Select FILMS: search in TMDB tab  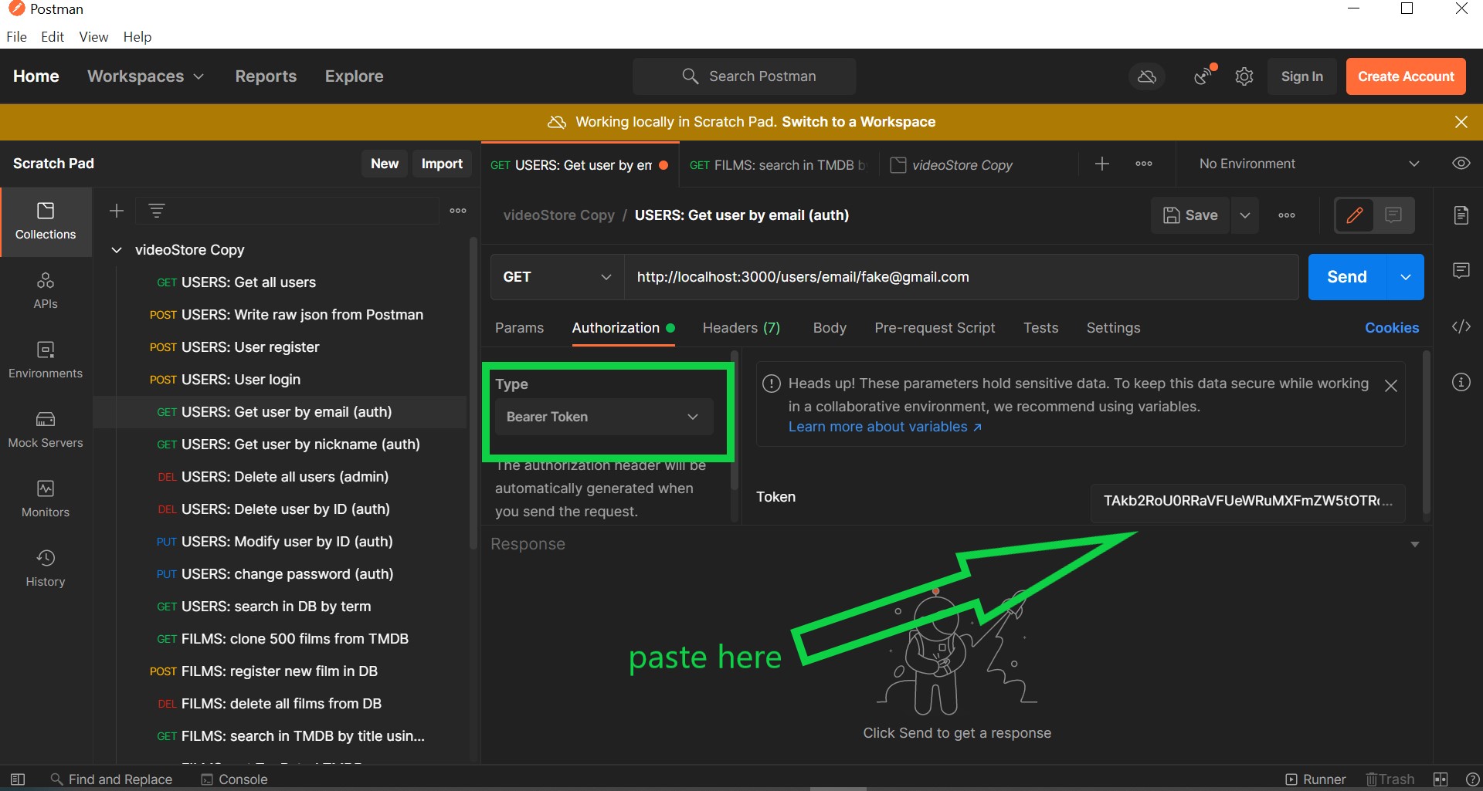[x=779, y=165]
